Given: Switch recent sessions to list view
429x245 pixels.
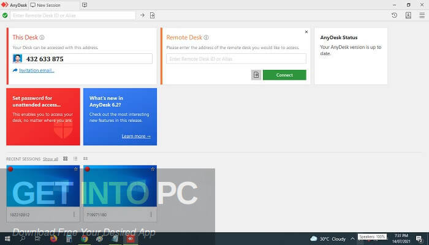Looking at the screenshot, I should coord(75,159).
